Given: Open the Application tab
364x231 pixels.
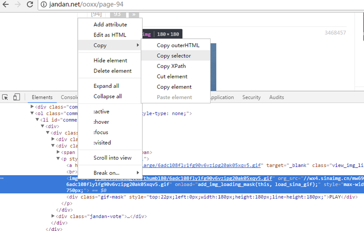Looking at the screenshot, I should [222, 97].
